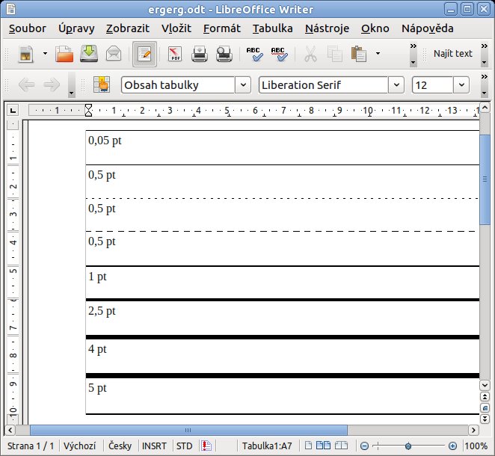
Task: Run the Spelling and grammar check
Action: pyautogui.click(x=255, y=54)
